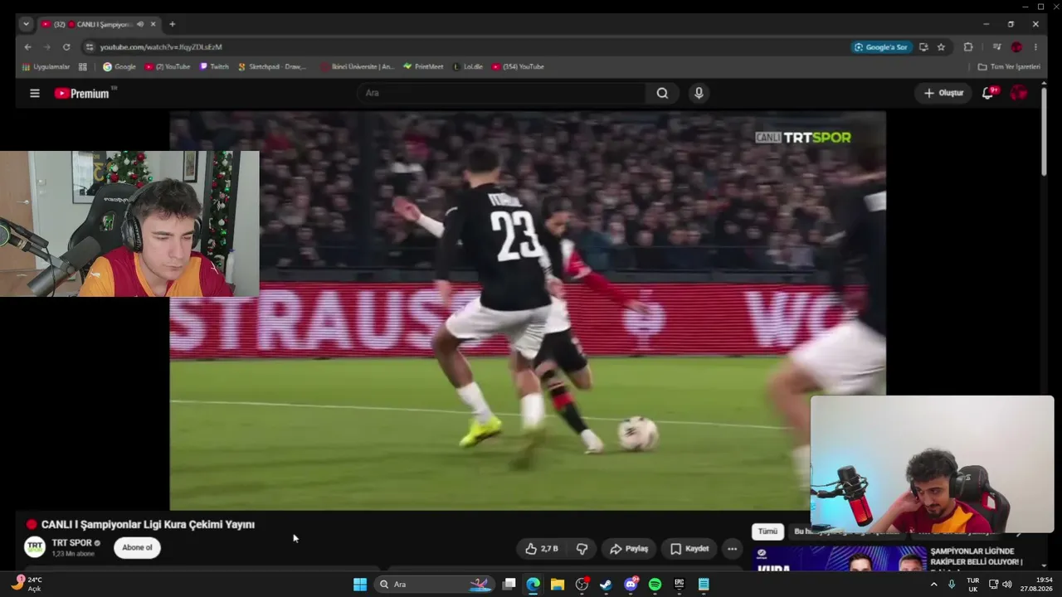Focus the browser address bar URL
The image size is (1062, 597).
coord(161,47)
